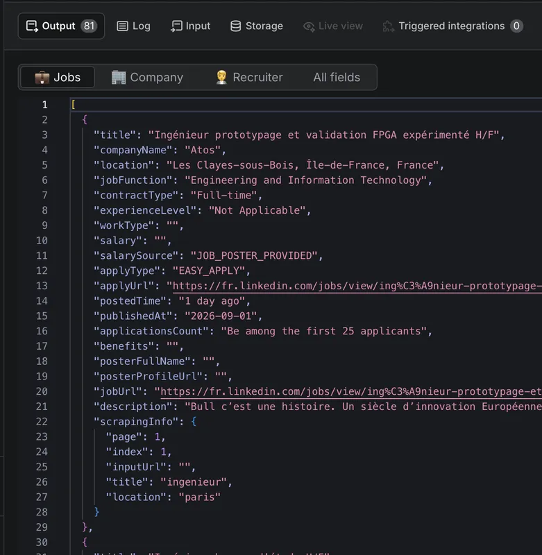Click the building icon on Company
This screenshot has height=555, width=542.
(x=119, y=77)
